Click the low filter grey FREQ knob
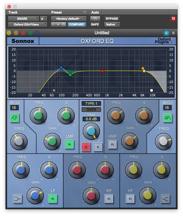Image resolution: width=183 pixels, height=216 pixels. coord(19,141)
